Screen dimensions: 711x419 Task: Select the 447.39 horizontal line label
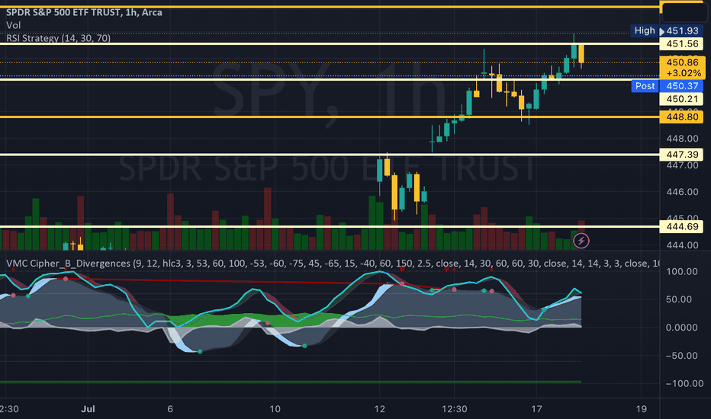pos(681,155)
